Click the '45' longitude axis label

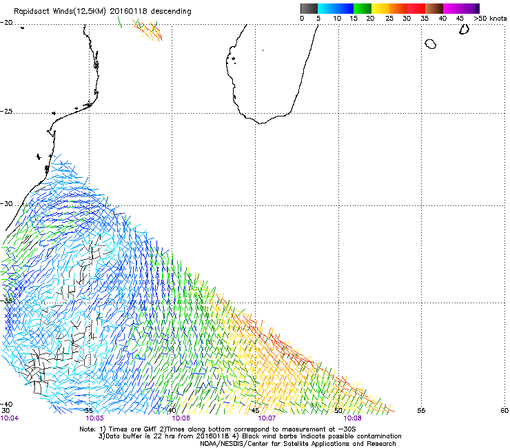(255, 411)
